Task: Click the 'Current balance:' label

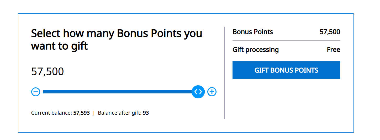Action: pos(51,113)
